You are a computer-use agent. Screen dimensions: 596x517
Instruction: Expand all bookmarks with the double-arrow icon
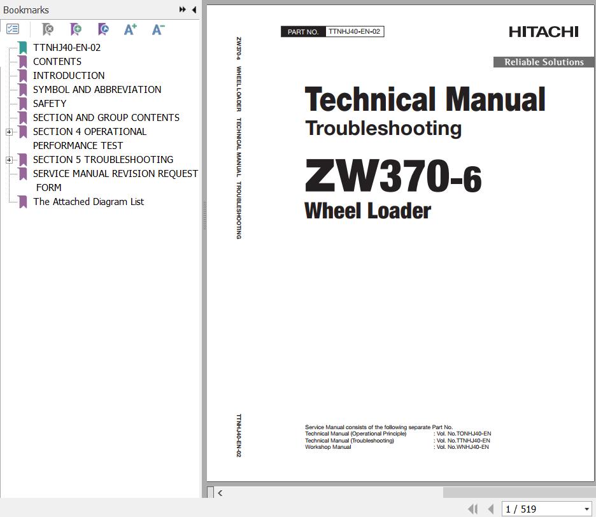click(x=183, y=10)
